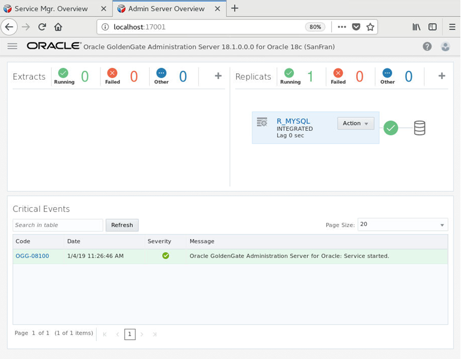The height and width of the screenshot is (359, 462).
Task: Filter Replicats by Failed status
Action: pos(338,76)
